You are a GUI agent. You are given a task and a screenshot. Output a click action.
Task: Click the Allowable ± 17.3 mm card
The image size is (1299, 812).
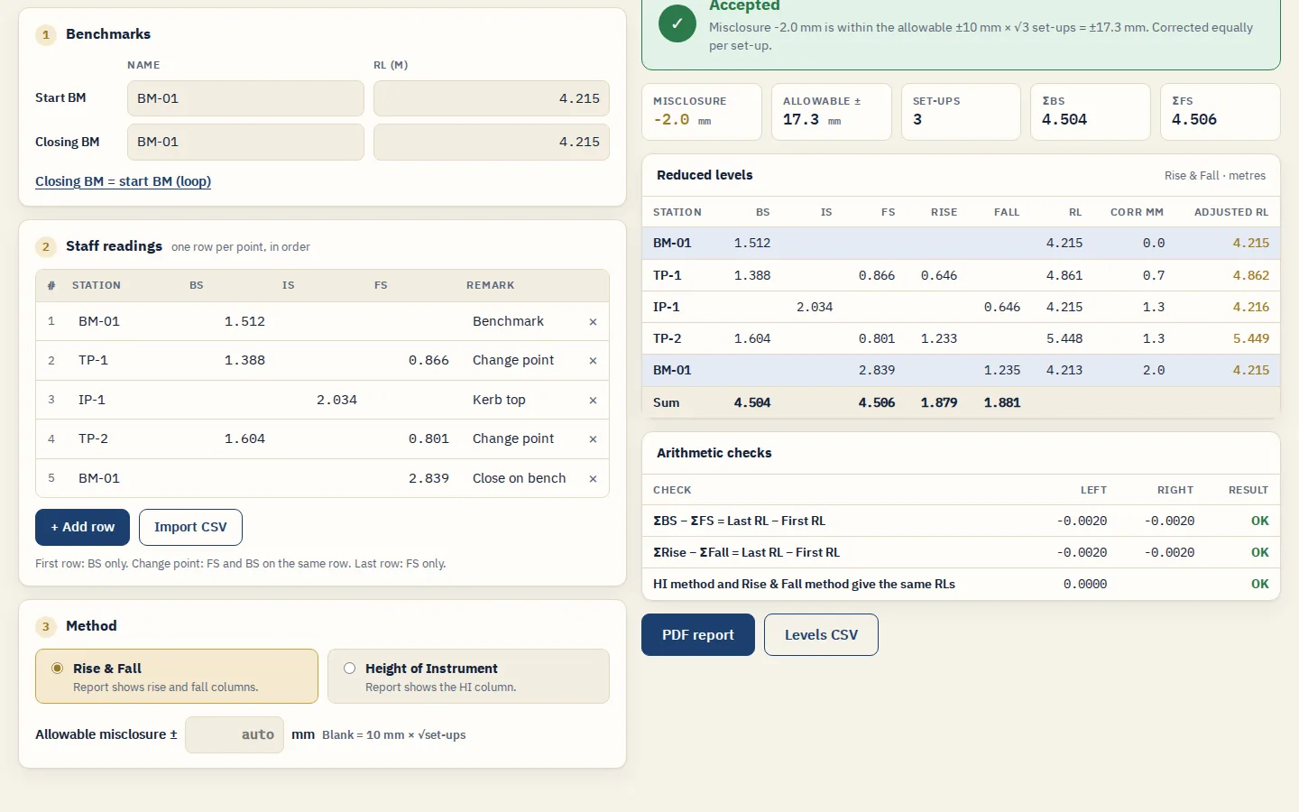click(832, 112)
